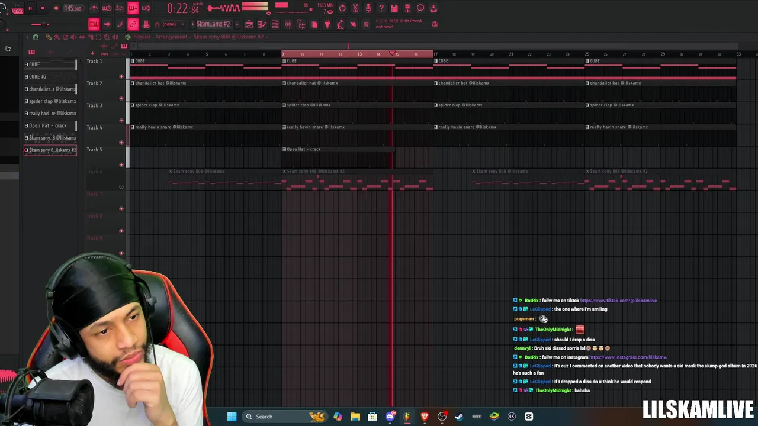Arm the record button in transport
This screenshot has width=758, height=426.
(56, 8)
